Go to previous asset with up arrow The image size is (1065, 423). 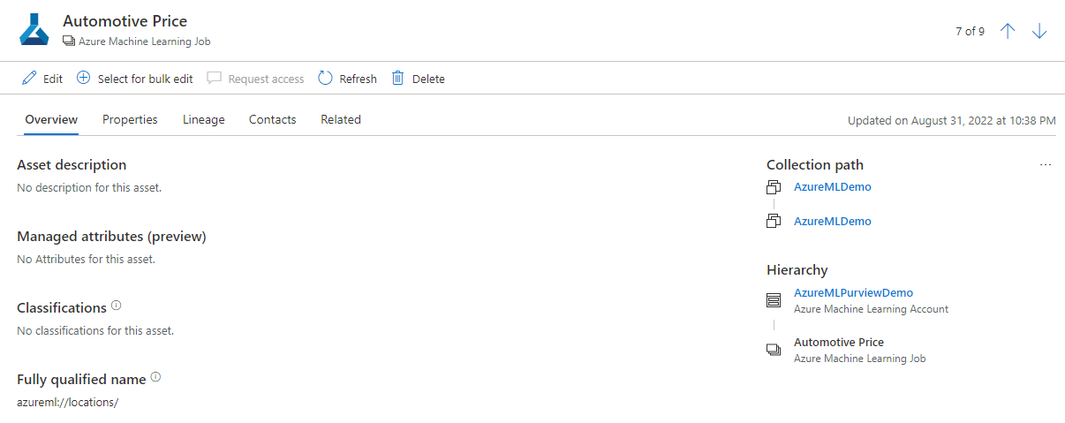coord(1008,31)
